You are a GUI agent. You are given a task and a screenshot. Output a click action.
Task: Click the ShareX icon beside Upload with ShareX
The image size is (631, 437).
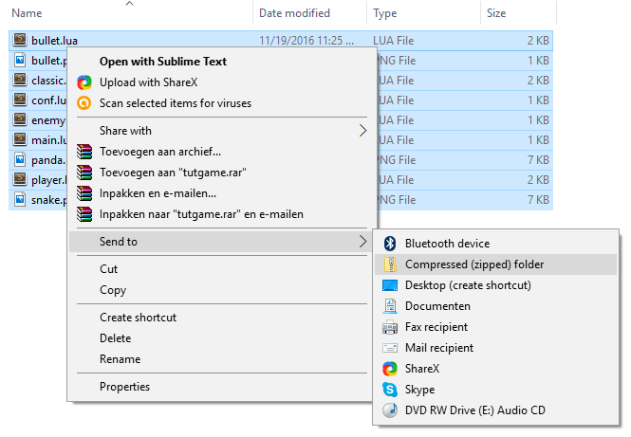click(84, 82)
